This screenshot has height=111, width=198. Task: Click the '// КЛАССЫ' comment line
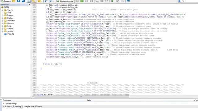(92, 83)
